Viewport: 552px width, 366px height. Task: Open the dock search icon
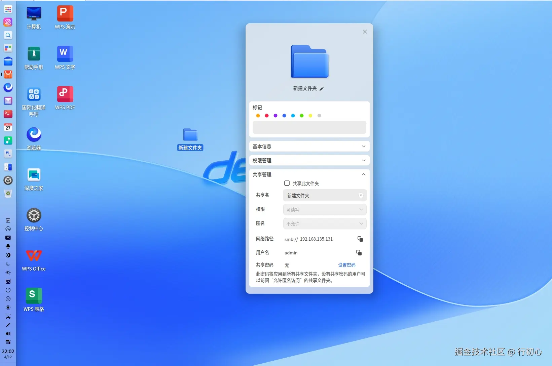tap(8, 35)
